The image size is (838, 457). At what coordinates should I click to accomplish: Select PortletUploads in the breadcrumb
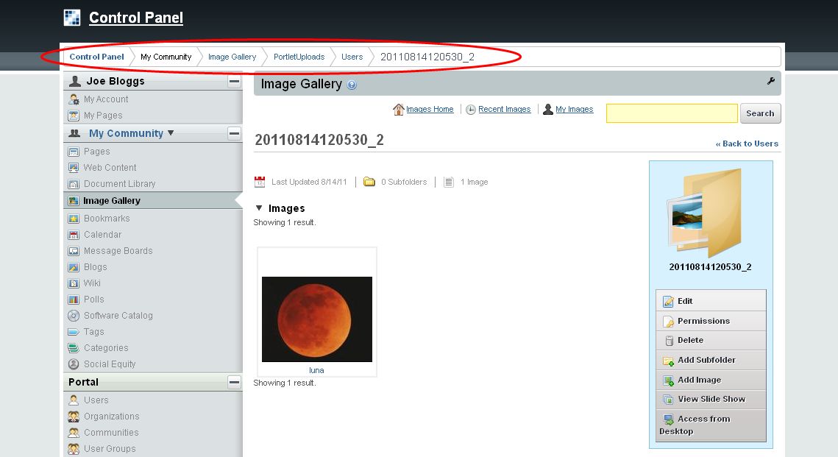299,57
